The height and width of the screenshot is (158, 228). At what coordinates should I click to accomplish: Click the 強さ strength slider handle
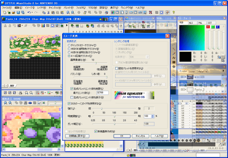pyautogui.click(x=102, y=109)
